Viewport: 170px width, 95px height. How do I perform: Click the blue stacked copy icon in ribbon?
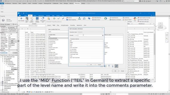click(x=89, y=18)
